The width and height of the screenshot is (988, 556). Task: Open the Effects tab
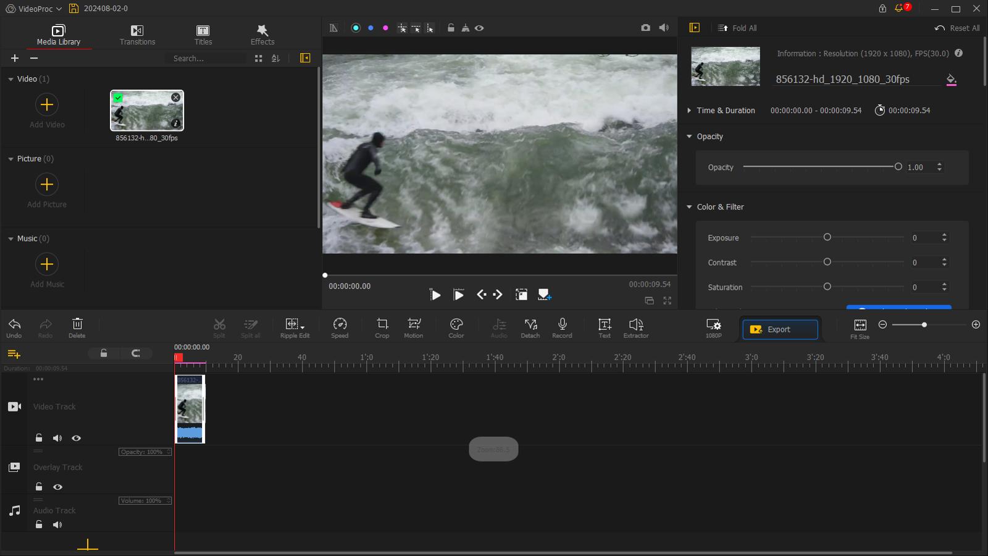[x=262, y=34]
